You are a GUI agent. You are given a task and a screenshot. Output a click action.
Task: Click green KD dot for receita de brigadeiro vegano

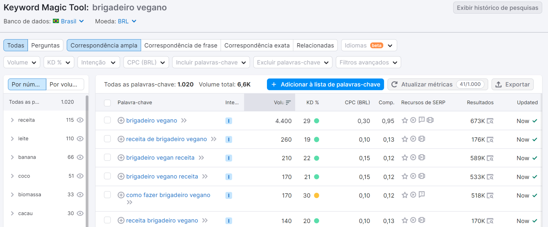pos(317,139)
